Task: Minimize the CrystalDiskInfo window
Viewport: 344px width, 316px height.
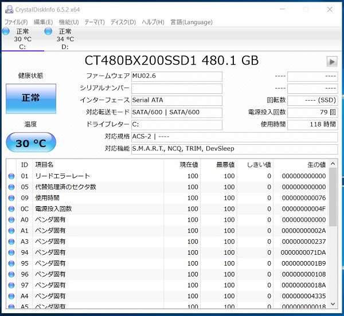Action: [x=282, y=9]
